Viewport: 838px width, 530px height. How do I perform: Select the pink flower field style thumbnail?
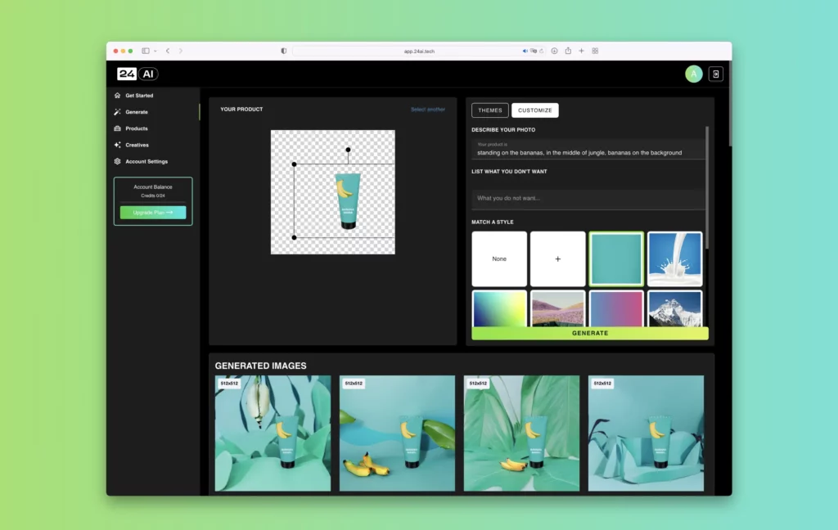pyautogui.click(x=557, y=308)
